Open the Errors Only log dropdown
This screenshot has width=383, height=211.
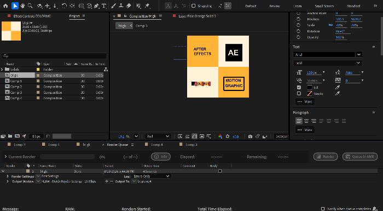point(151,176)
